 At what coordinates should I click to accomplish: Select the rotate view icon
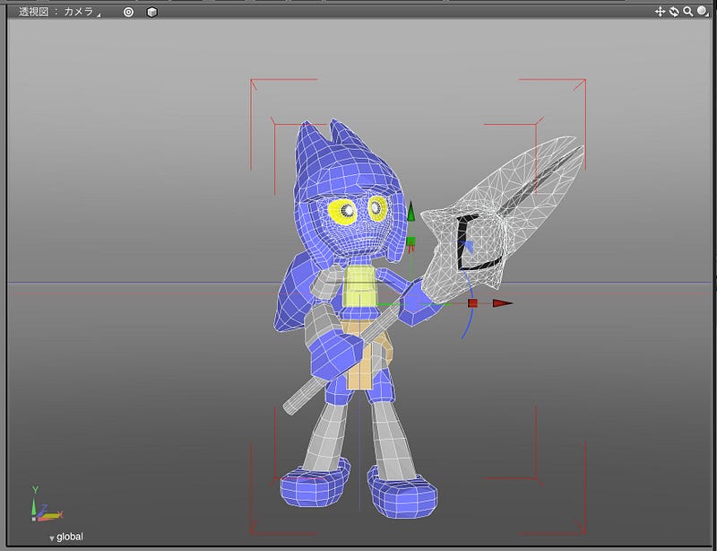pyautogui.click(x=674, y=12)
